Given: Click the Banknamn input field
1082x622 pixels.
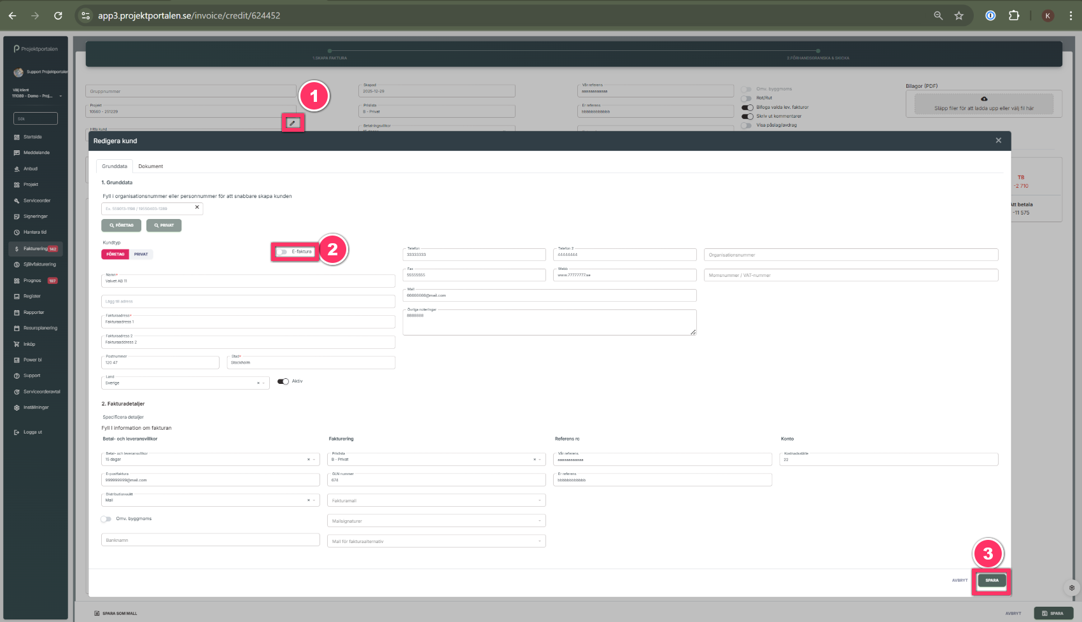Looking at the screenshot, I should (211, 540).
